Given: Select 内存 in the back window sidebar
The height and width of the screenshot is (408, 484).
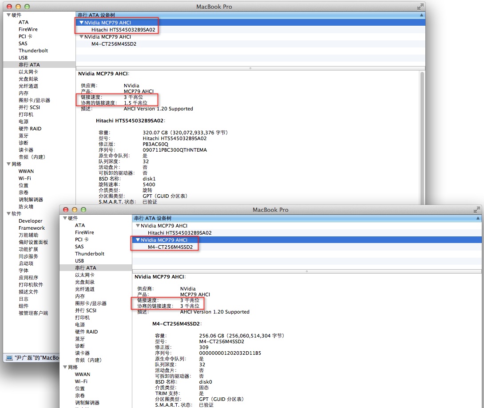Looking at the screenshot, I should click(x=24, y=93).
